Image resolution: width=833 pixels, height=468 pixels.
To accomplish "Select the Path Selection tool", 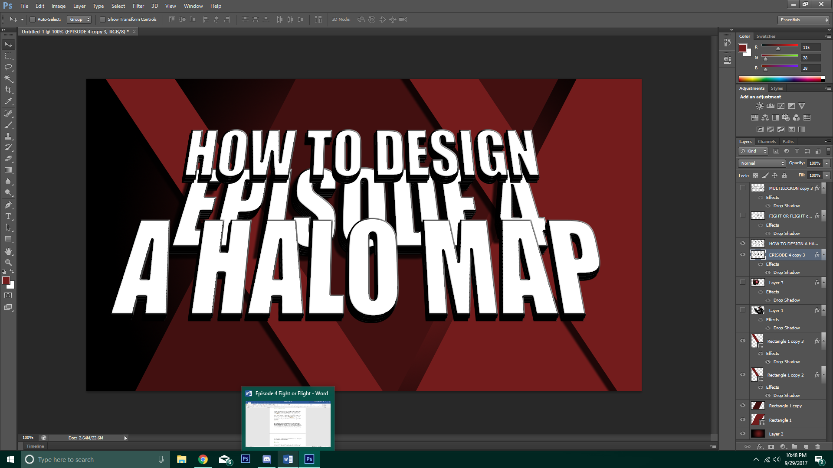I will (x=8, y=227).
